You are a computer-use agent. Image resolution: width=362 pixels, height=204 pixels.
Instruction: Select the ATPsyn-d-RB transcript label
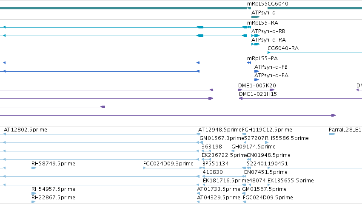[x=268, y=31]
